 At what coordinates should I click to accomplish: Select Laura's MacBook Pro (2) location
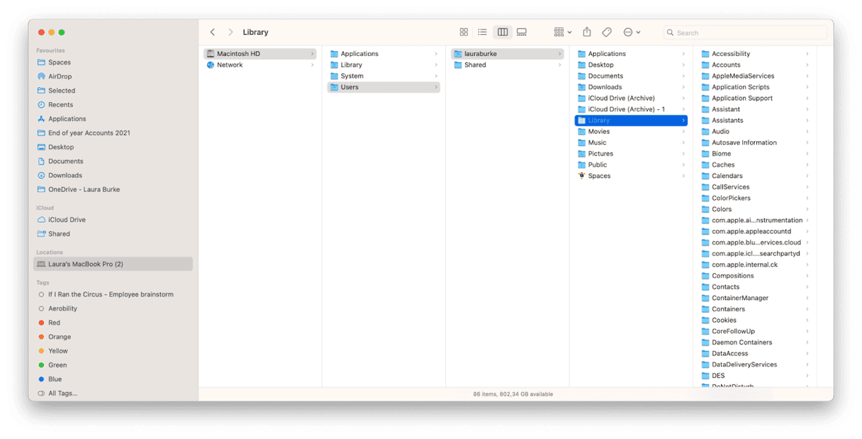(84, 263)
